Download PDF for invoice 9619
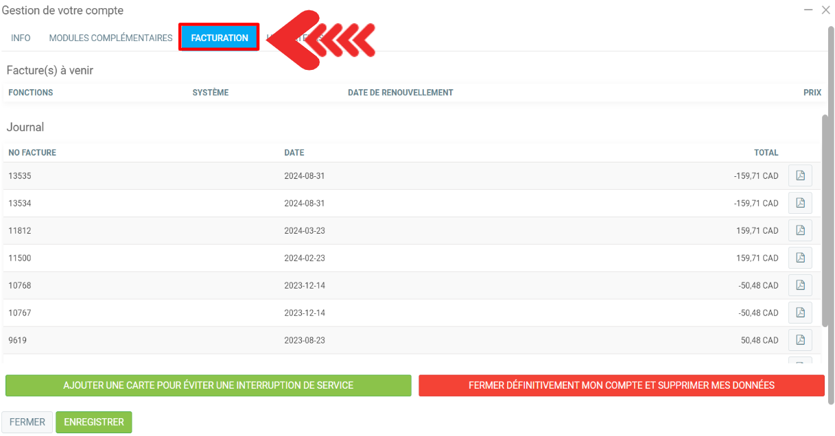Screen dimensions: 835x436 pyautogui.click(x=800, y=340)
